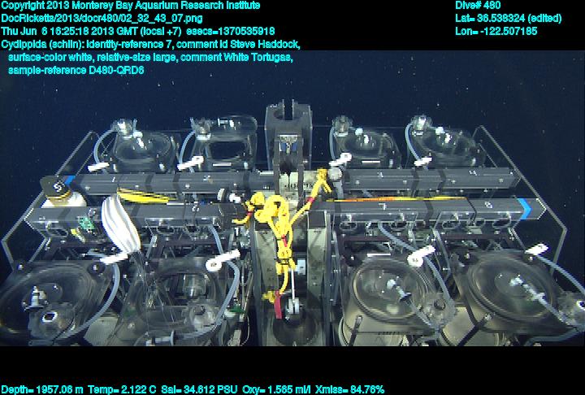Click the Lat= 36.538324 (edited) value
Viewport: 585px width, 395px height.
[x=507, y=18]
